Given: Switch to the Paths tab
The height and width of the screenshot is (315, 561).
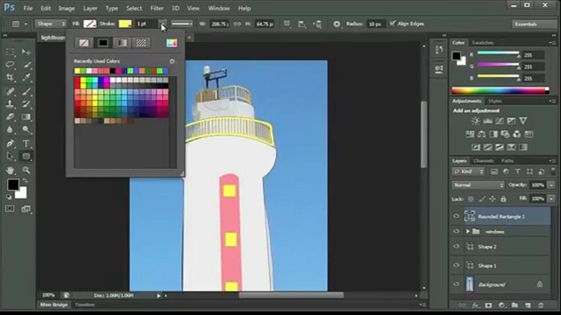Looking at the screenshot, I should 508,161.
